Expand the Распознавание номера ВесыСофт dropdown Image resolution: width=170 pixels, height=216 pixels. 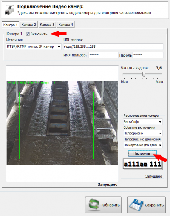[143, 122]
